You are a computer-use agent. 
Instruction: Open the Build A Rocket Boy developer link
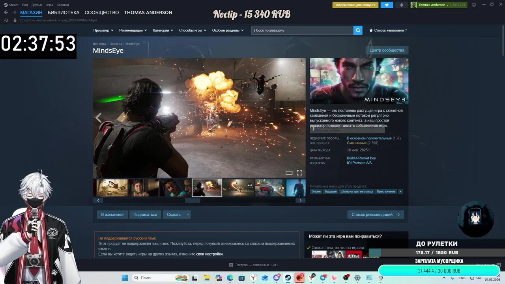[x=361, y=158]
